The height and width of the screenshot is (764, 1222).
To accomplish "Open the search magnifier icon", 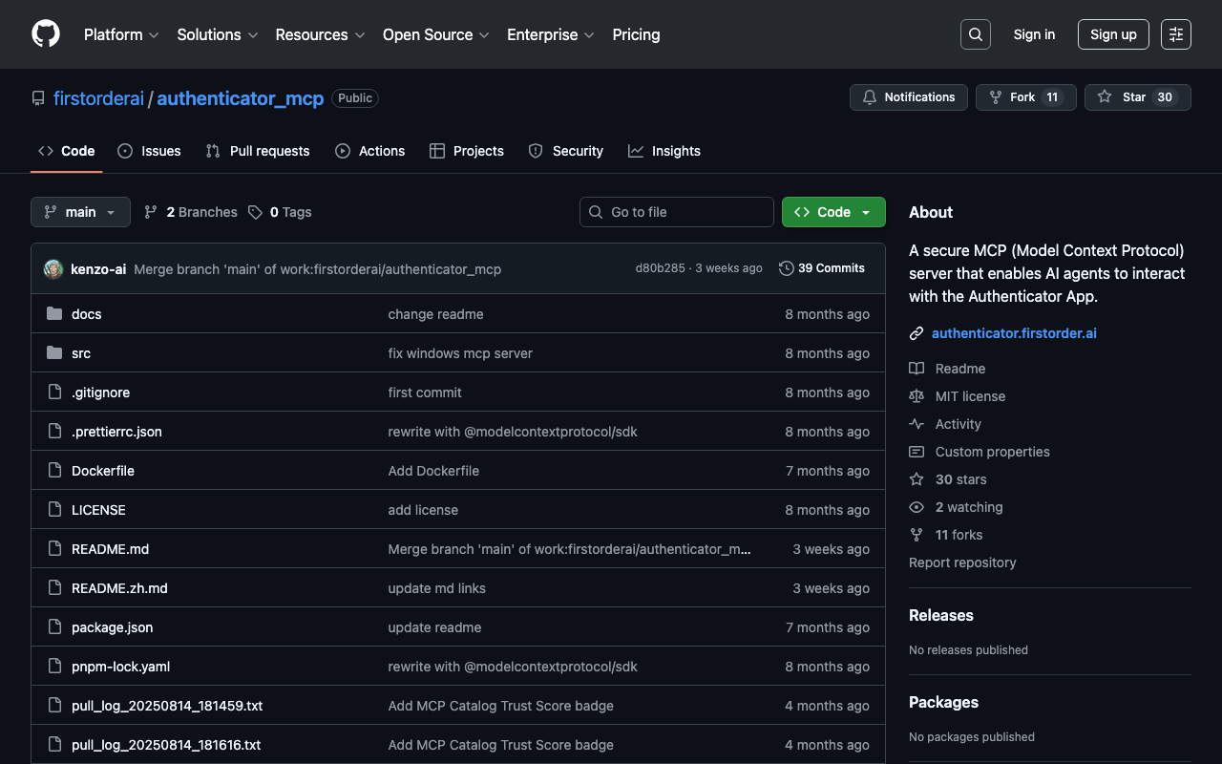I will [975, 34].
